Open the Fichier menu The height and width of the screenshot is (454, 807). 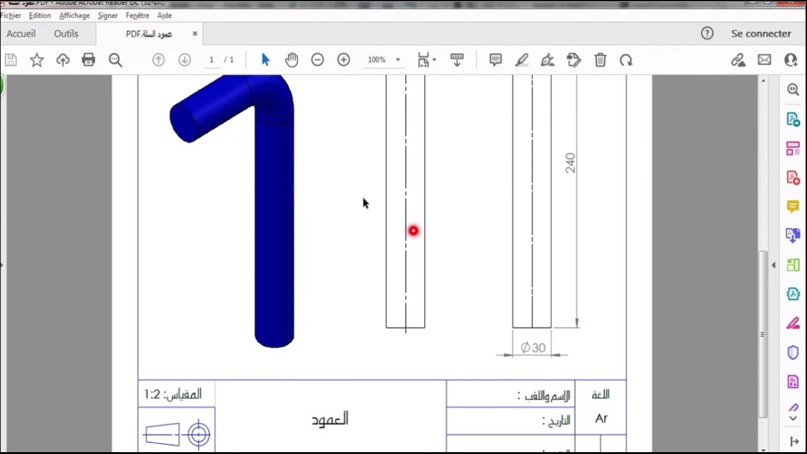[x=11, y=15]
